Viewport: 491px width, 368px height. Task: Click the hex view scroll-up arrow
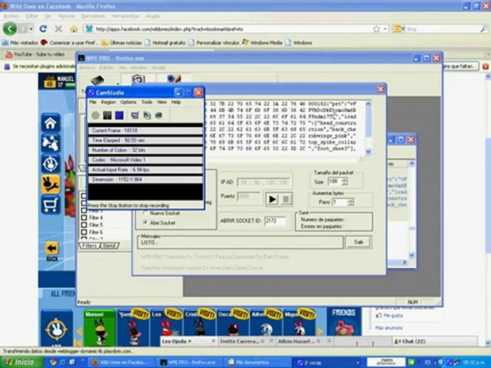pyautogui.click(x=368, y=104)
